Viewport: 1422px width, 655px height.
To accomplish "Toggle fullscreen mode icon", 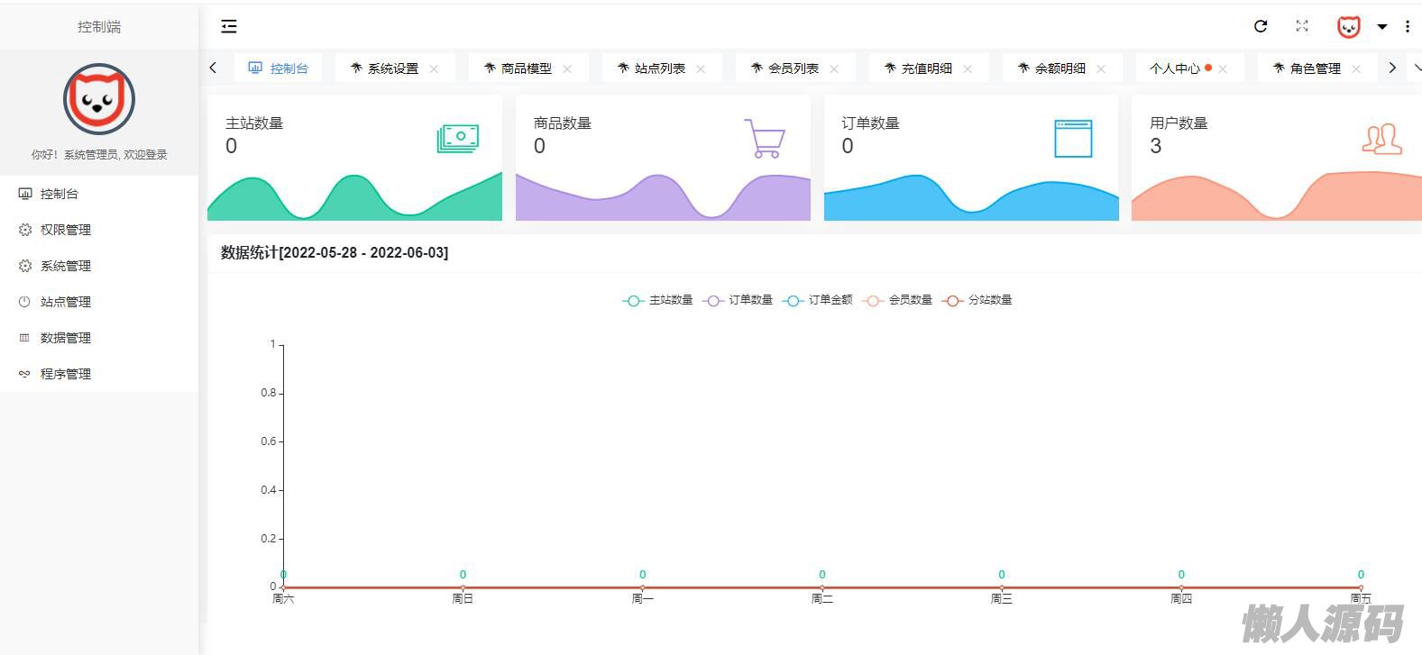I will pyautogui.click(x=1302, y=27).
